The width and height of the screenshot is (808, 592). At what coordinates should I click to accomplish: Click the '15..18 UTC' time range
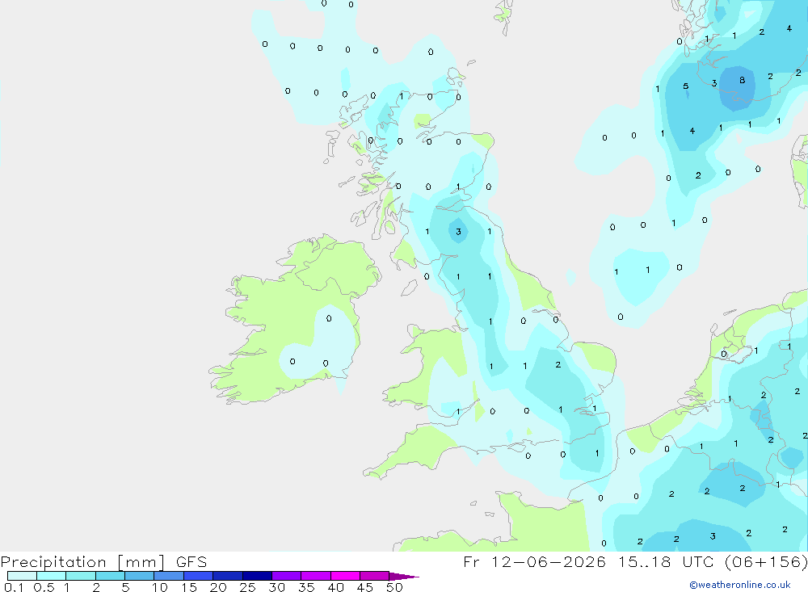[x=667, y=561]
